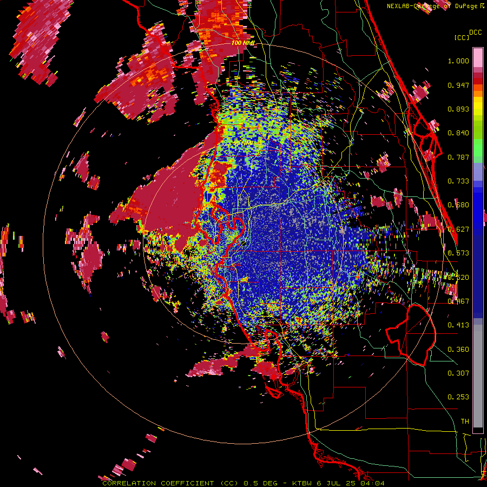Click the TH label on the scale
The image size is (487, 487).
point(465,422)
